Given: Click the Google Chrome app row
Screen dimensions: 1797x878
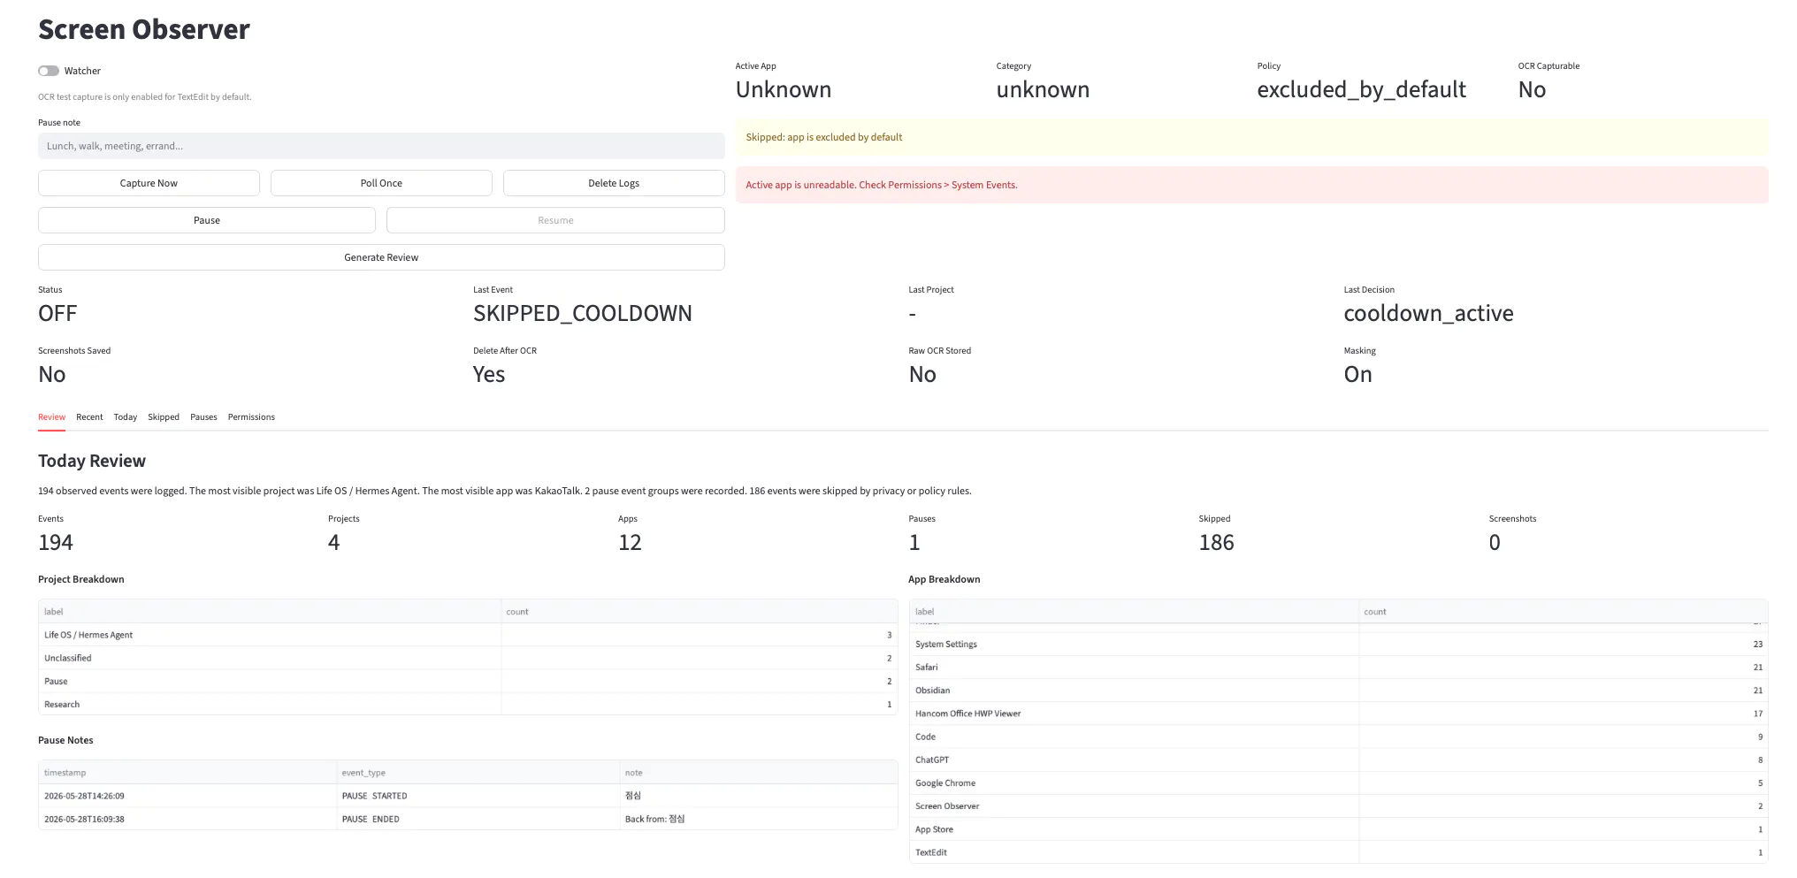Looking at the screenshot, I should click(1338, 783).
